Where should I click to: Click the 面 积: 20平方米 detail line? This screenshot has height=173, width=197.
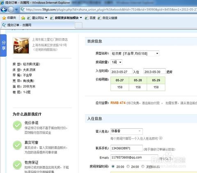coord(24,87)
